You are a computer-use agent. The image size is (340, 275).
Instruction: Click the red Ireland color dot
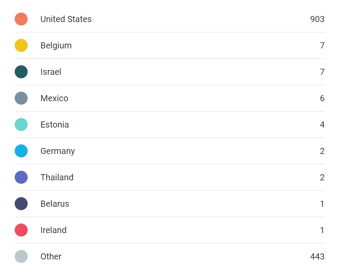tap(21, 230)
